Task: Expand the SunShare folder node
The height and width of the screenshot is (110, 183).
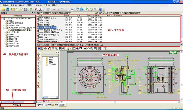Action: 4,26
